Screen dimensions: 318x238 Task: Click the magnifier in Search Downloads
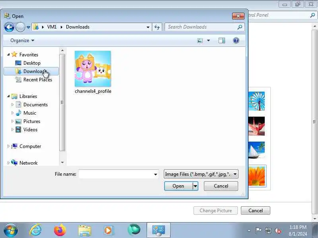[240, 27]
